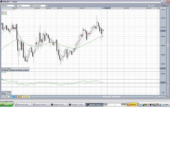Viewport: 170px width, 160px height.
Task: Click the 53.39 RSI value tag on axis
Action: click(163, 83)
